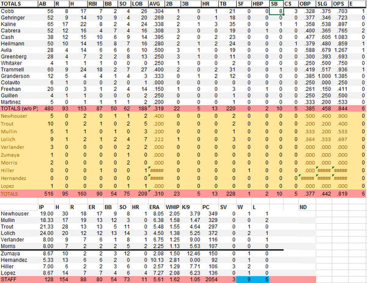Select Kaline's .338 batting average cell
The width and height of the screenshot is (367, 283).
[157, 24]
